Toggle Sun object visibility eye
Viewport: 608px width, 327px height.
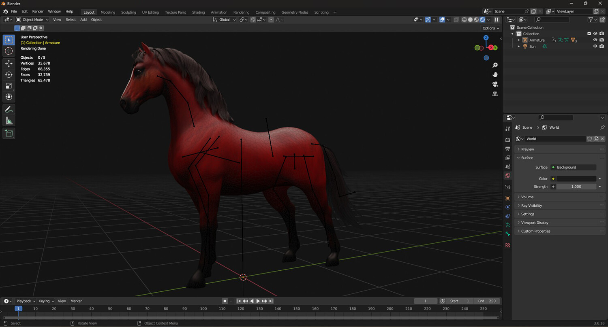[595, 47]
